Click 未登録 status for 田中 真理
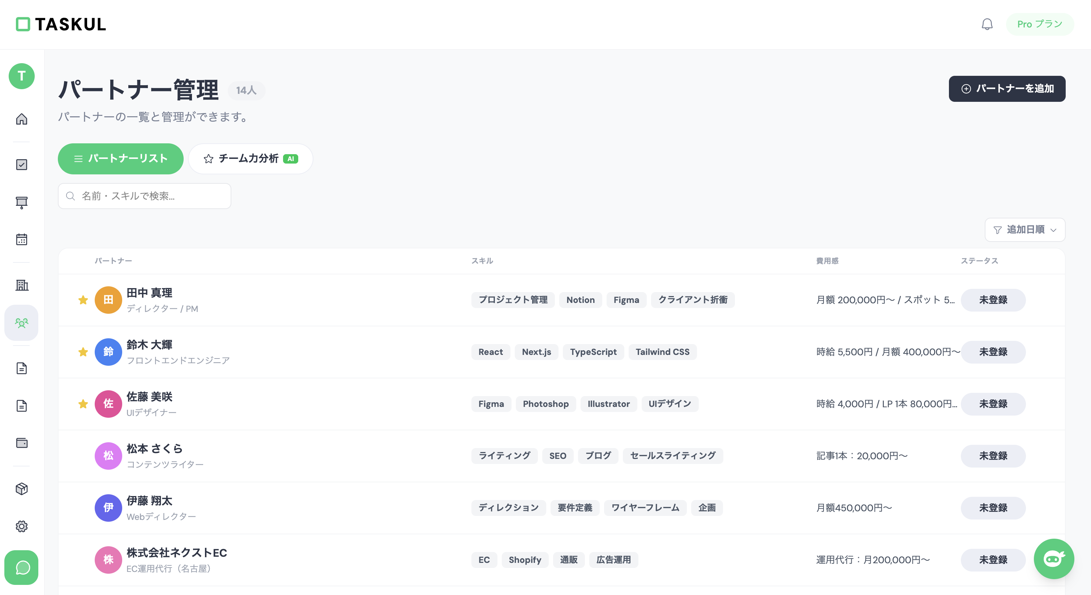 click(x=993, y=300)
